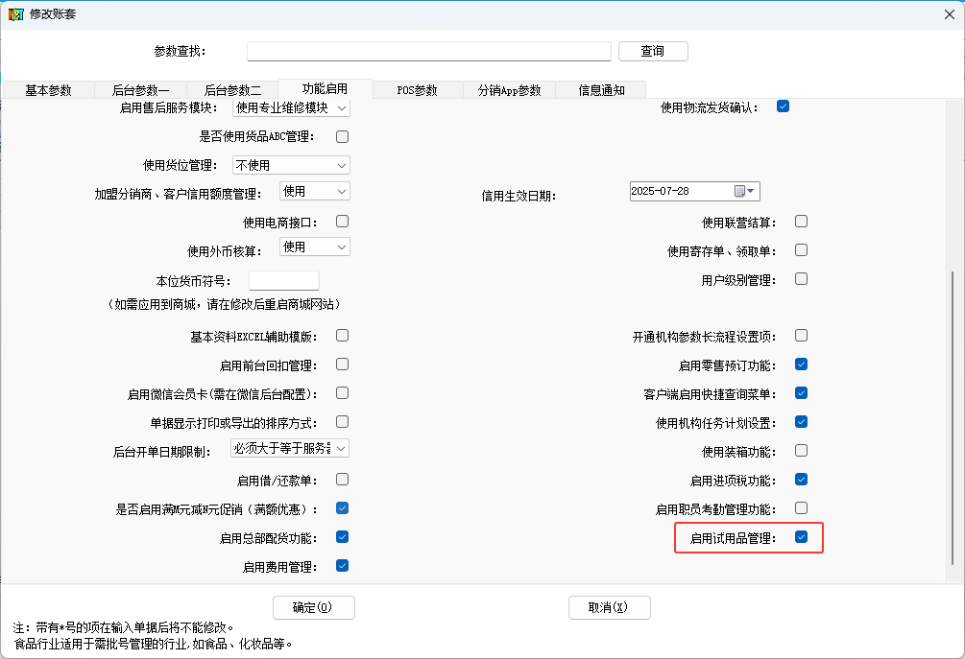Click the vertical scrollbar thumb
Image resolution: width=965 pixels, height=659 pixels.
(953, 418)
